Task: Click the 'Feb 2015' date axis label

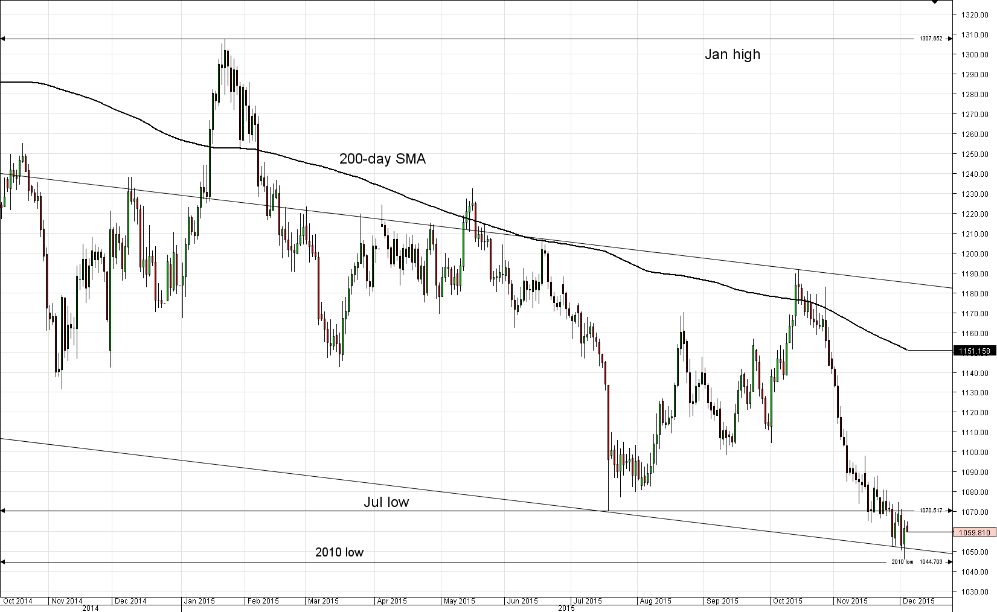Action: [x=263, y=601]
